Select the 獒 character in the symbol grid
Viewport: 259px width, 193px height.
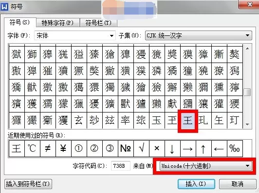pos(235,54)
